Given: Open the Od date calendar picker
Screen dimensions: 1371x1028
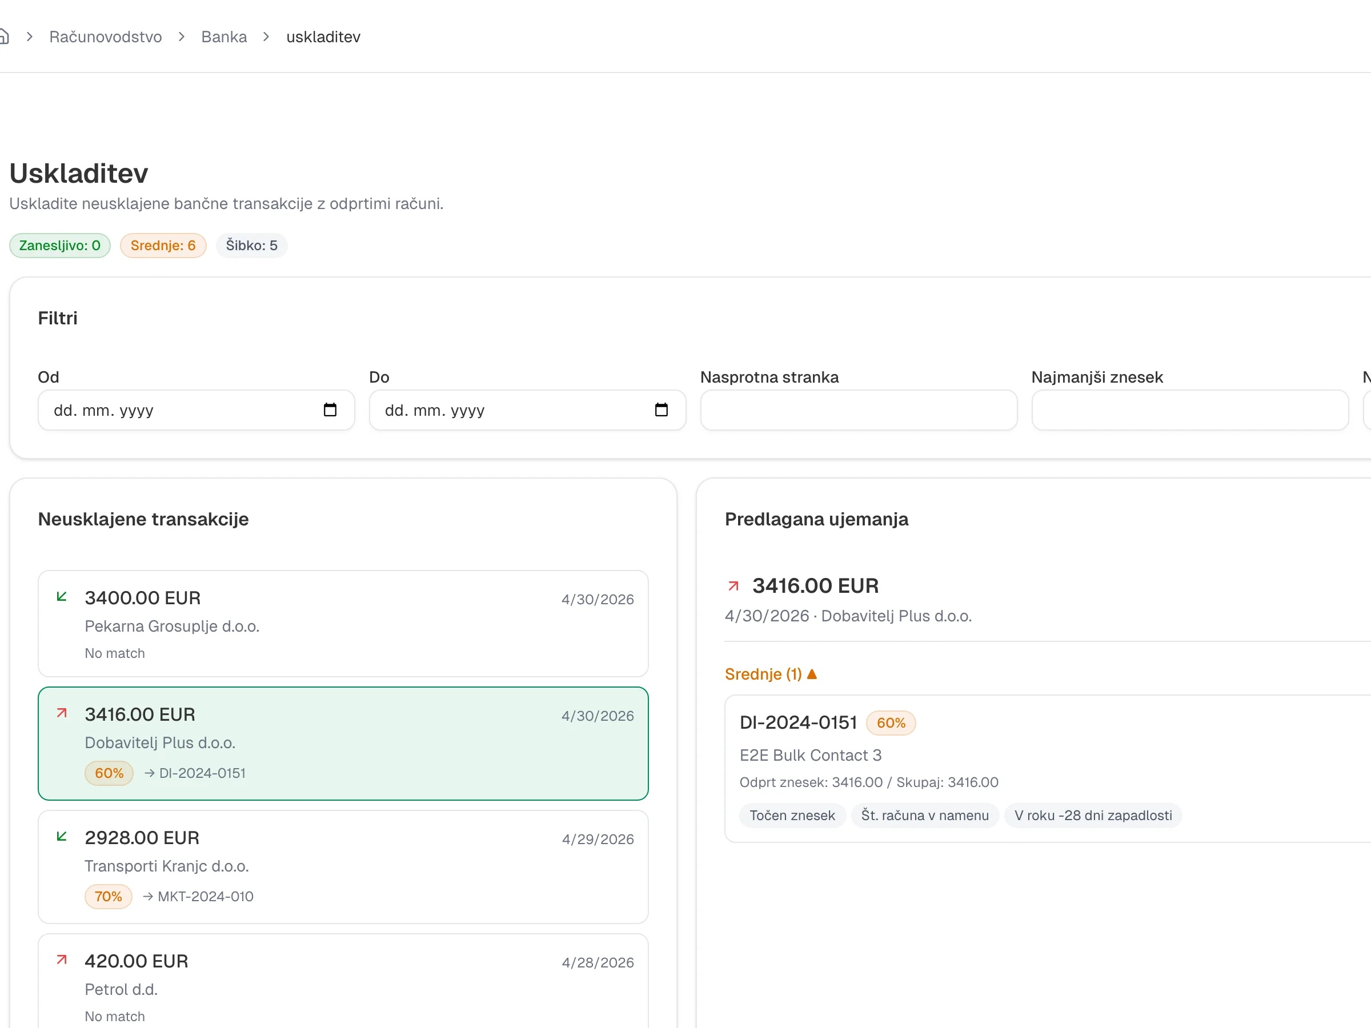Looking at the screenshot, I should 330,409.
